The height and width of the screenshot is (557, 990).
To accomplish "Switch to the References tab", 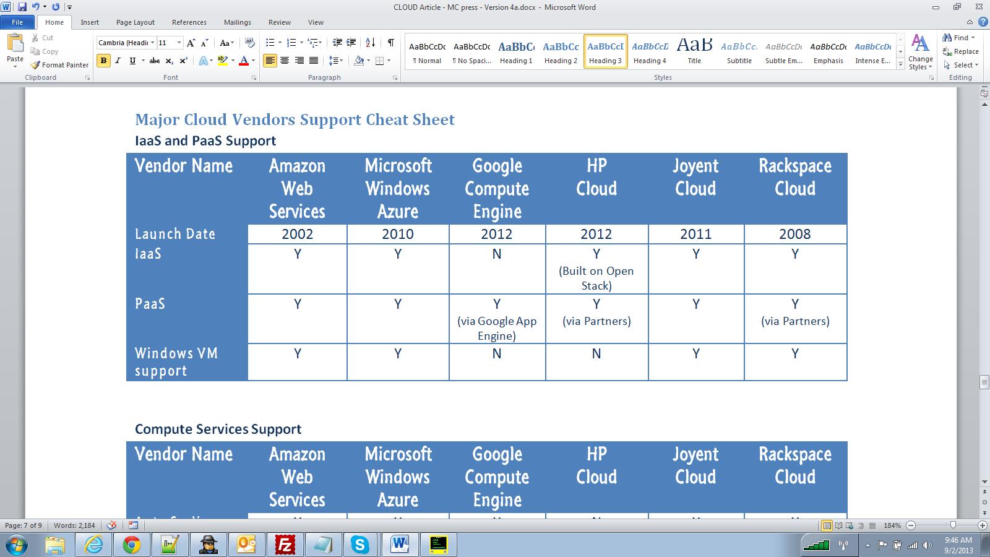I will pyautogui.click(x=189, y=22).
